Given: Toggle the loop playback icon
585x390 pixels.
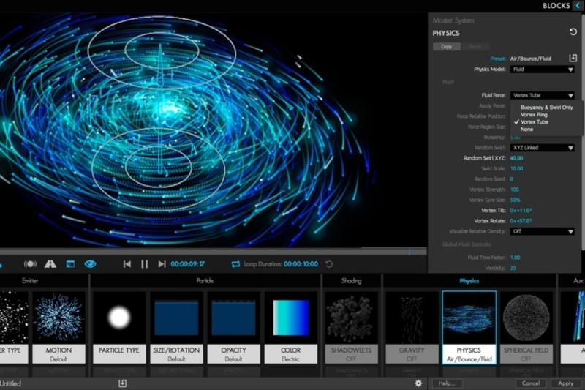Looking at the screenshot, I should pos(235,264).
